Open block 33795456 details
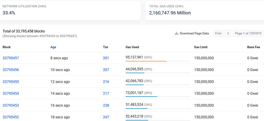The width and height of the screenshot is (264, 121). click(x=11, y=70)
